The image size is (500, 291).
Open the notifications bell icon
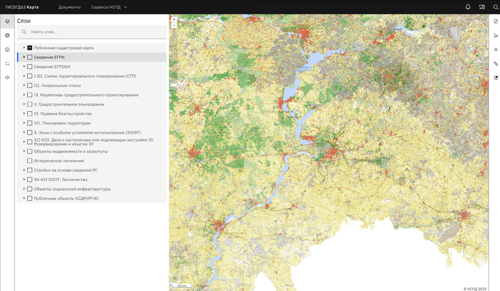(468, 7)
